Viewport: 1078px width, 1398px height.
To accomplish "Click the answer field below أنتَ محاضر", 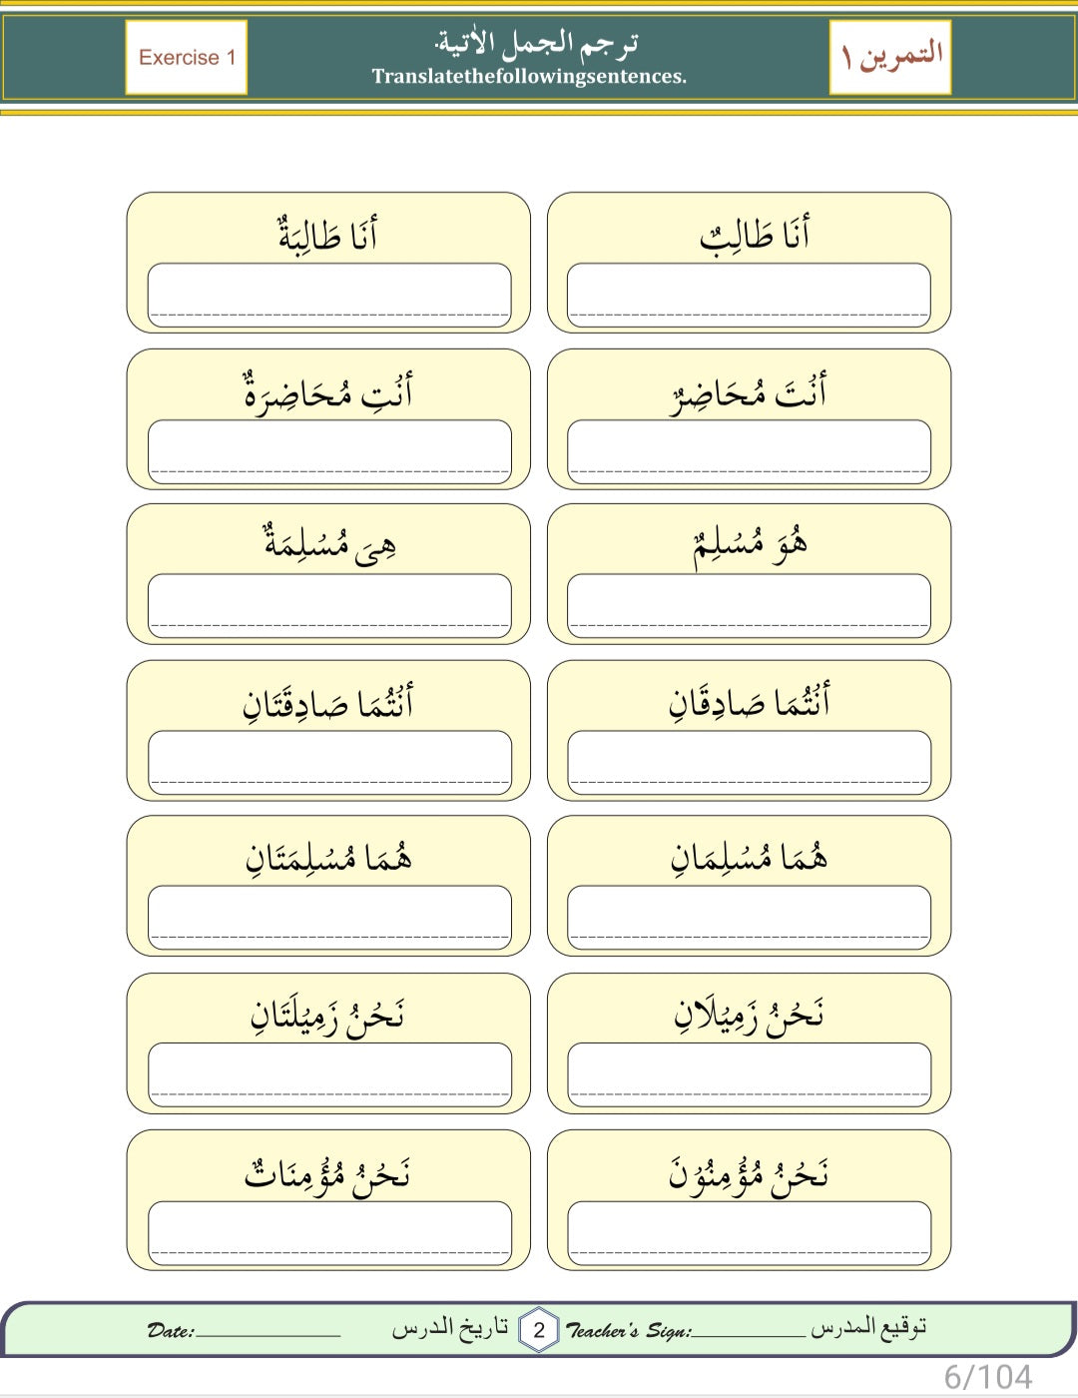I will pos(749,451).
